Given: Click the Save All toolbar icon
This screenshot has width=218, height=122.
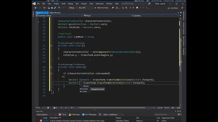Looking at the screenshot, I should [x=55, y=8].
